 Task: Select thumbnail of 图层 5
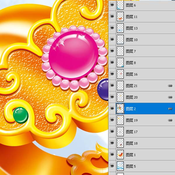tap(120, 166)
